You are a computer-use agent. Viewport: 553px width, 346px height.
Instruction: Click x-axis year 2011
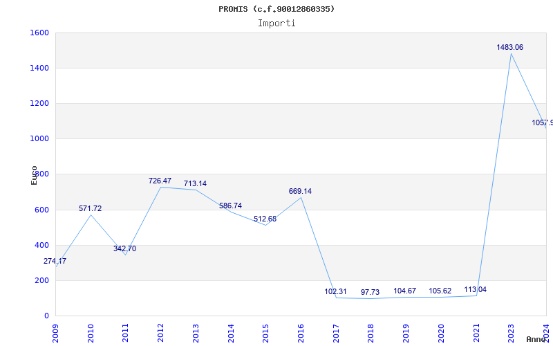tap(126, 333)
